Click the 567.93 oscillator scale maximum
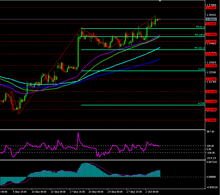The image size is (220, 195). pos(211,132)
